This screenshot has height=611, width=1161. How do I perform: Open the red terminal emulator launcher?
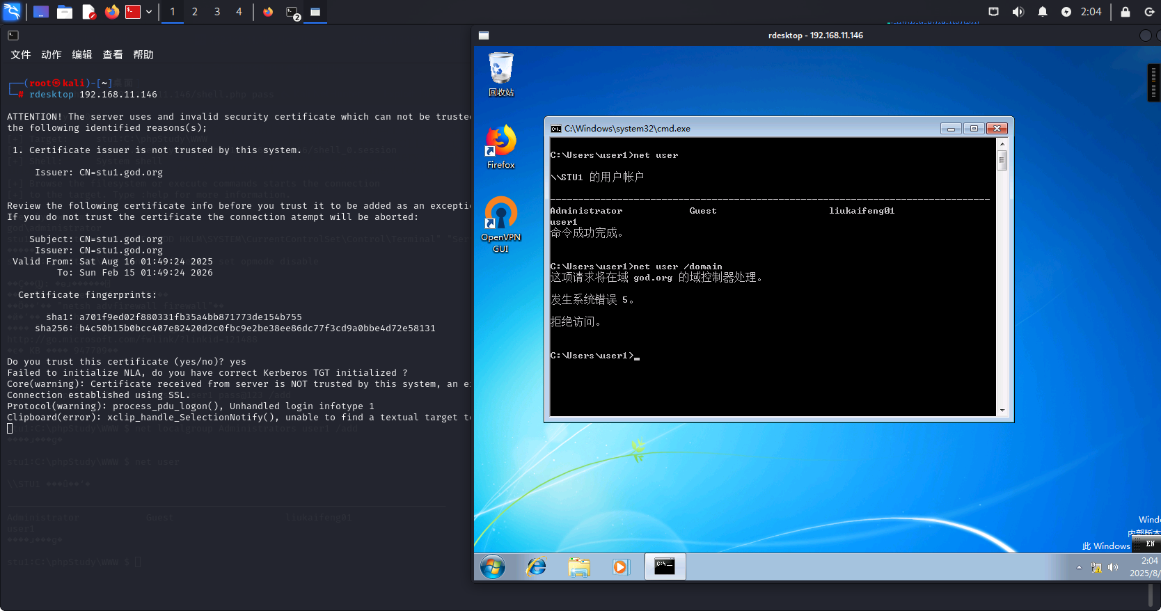(x=133, y=12)
